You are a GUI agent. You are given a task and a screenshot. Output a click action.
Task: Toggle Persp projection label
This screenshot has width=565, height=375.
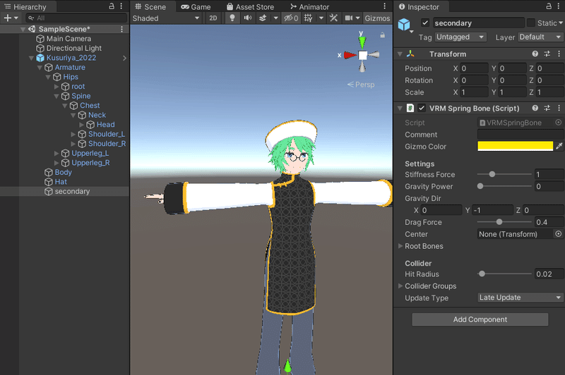point(361,85)
